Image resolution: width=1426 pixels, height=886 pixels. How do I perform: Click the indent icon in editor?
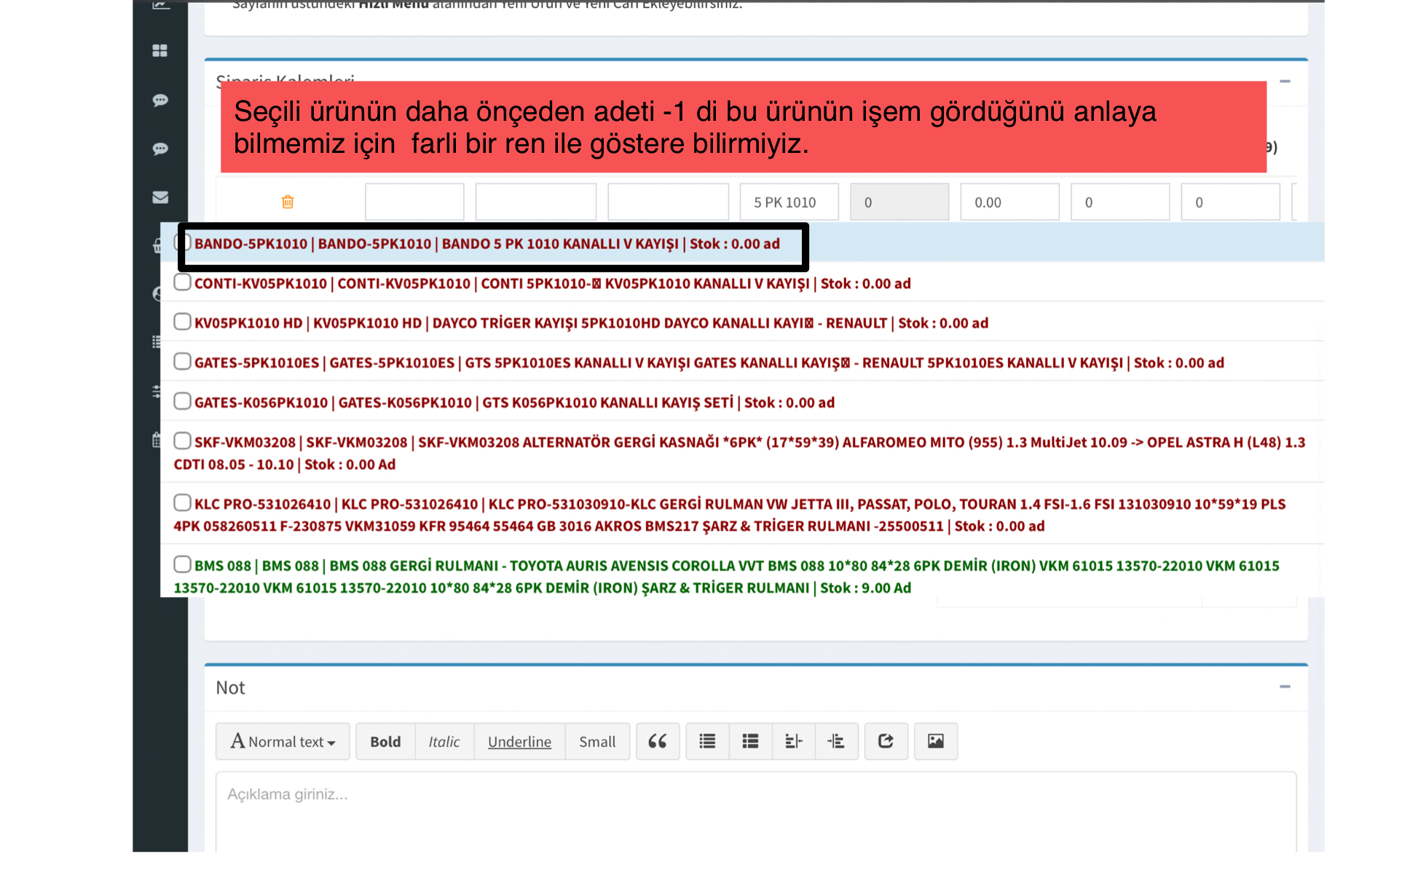pyautogui.click(x=836, y=741)
